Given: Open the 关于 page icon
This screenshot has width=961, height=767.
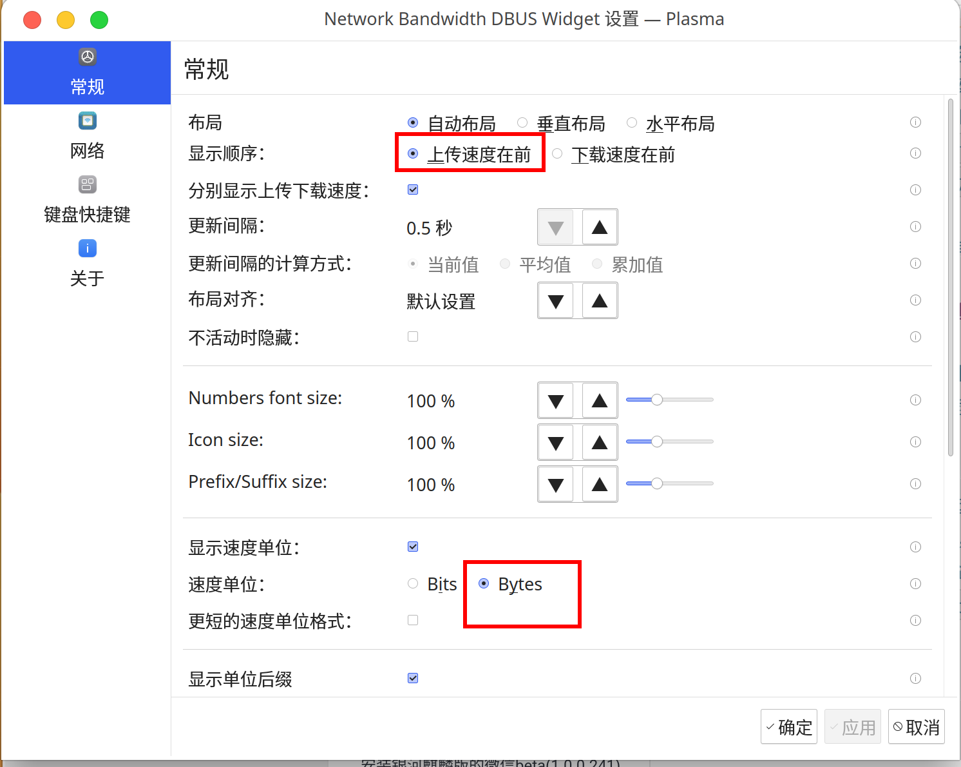Looking at the screenshot, I should pos(88,248).
